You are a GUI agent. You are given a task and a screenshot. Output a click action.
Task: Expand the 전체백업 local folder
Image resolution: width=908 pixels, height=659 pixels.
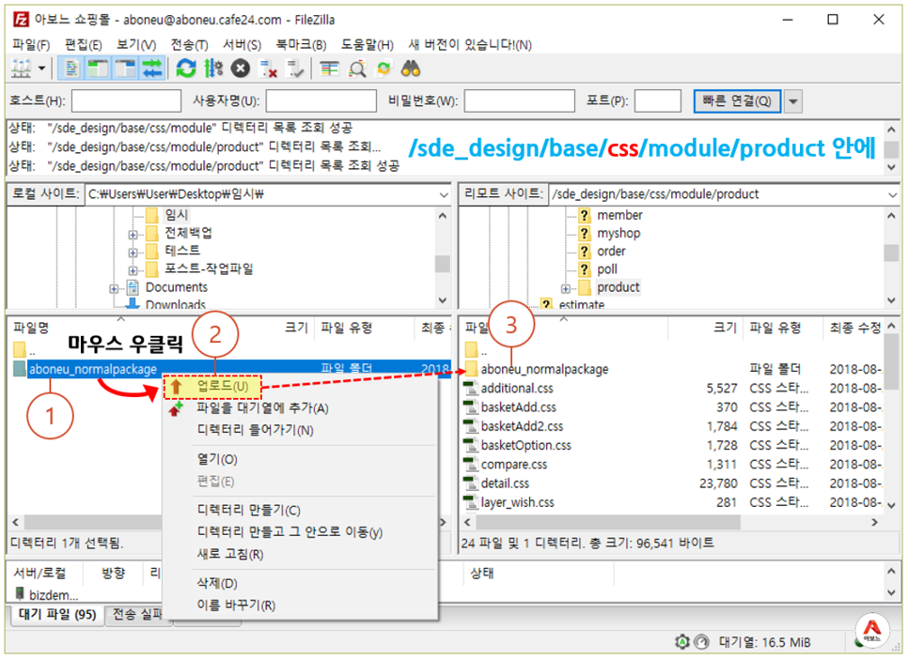click(133, 235)
